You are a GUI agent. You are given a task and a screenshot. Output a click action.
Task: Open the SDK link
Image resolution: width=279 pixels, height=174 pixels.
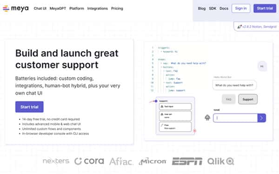(213, 8)
